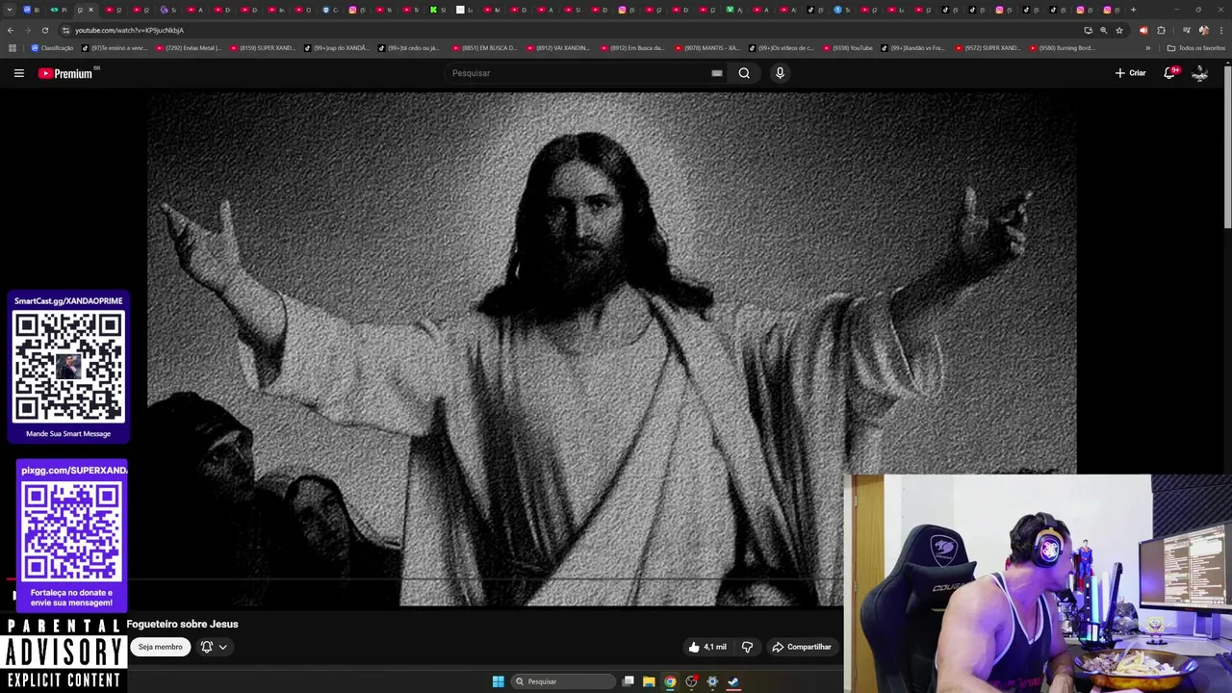1232x693 pixels.
Task: Go to YouTube Premium home logo
Action: pos(65,73)
